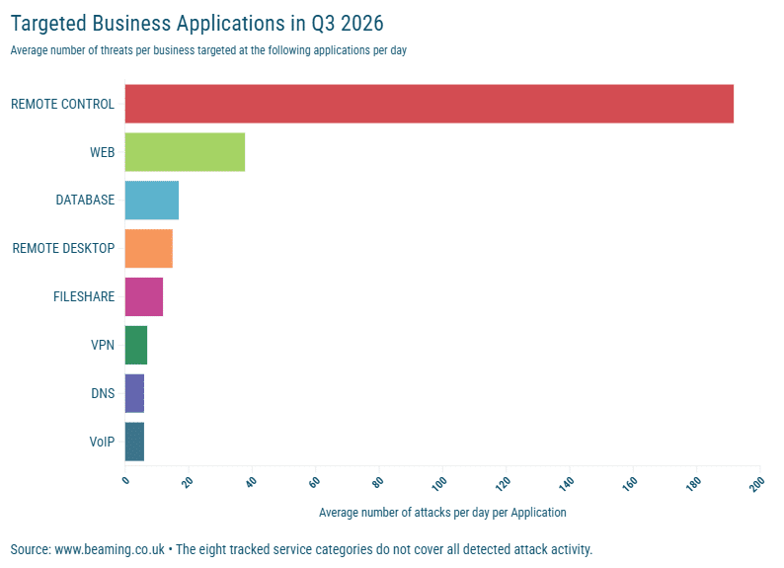Click the VPN category label

tap(103, 345)
